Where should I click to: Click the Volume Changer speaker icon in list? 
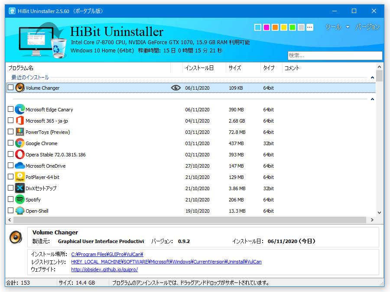20,88
